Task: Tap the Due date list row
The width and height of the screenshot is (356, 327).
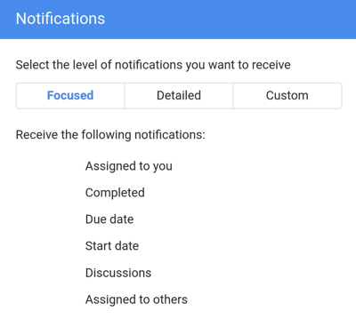Action: point(109,219)
